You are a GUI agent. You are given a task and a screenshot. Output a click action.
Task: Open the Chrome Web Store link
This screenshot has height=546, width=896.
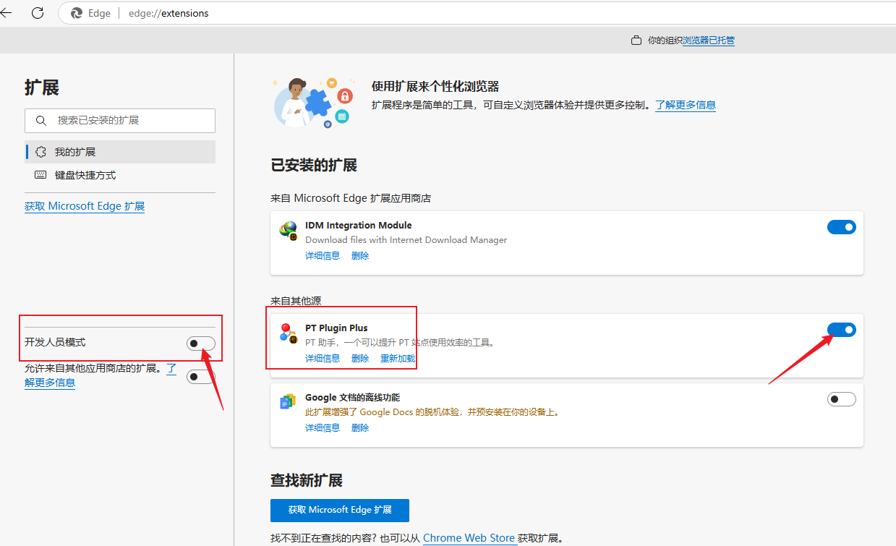469,538
